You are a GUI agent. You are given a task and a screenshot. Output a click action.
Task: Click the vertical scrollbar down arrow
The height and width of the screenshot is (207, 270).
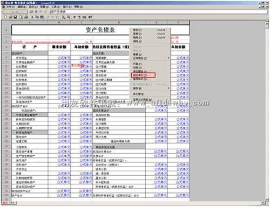pos(267,199)
